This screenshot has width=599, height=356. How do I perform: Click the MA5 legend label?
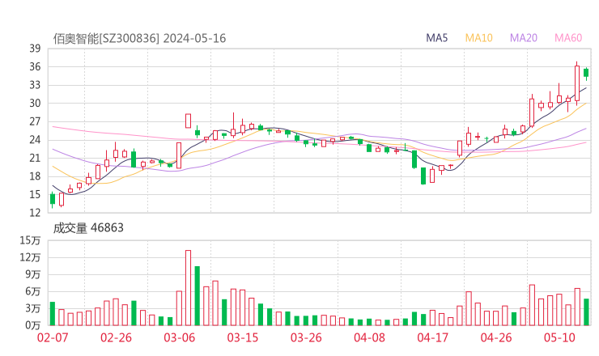[436, 38]
